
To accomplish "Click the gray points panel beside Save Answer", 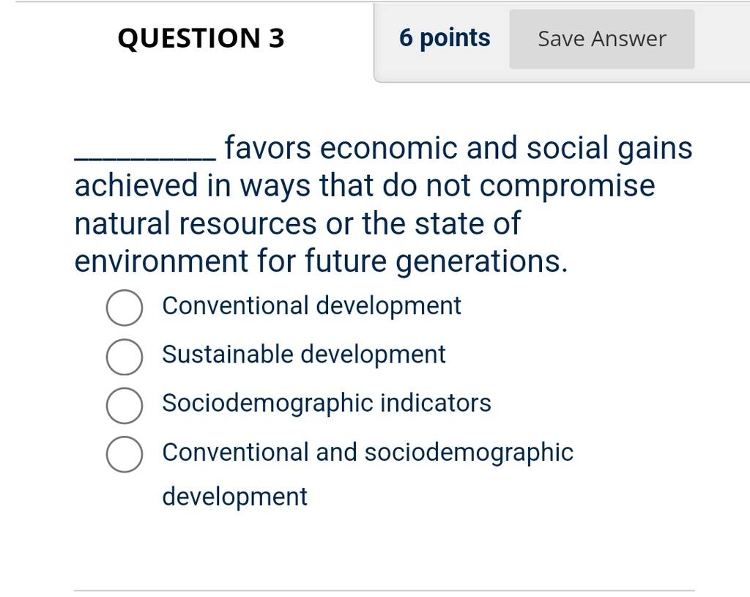I will [562, 43].
